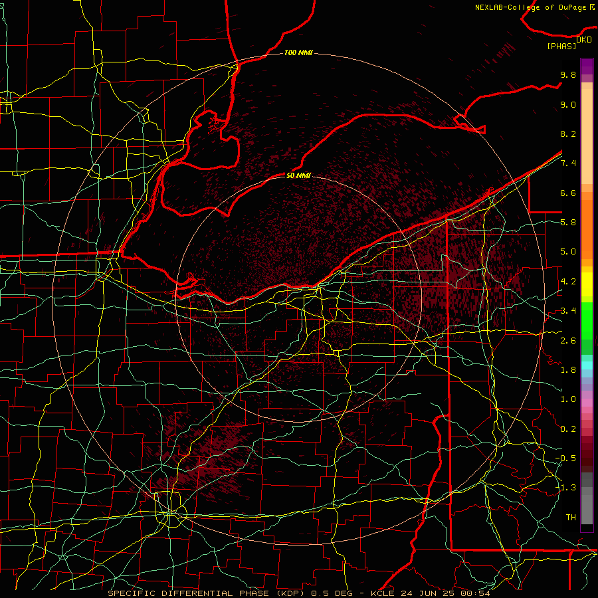Click the 100 NMI range ring label
The height and width of the screenshot is (598, 598).
point(298,52)
